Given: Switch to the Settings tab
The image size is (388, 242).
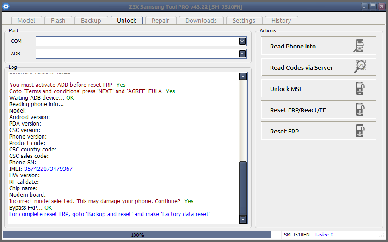Looking at the screenshot, I should tap(244, 20).
